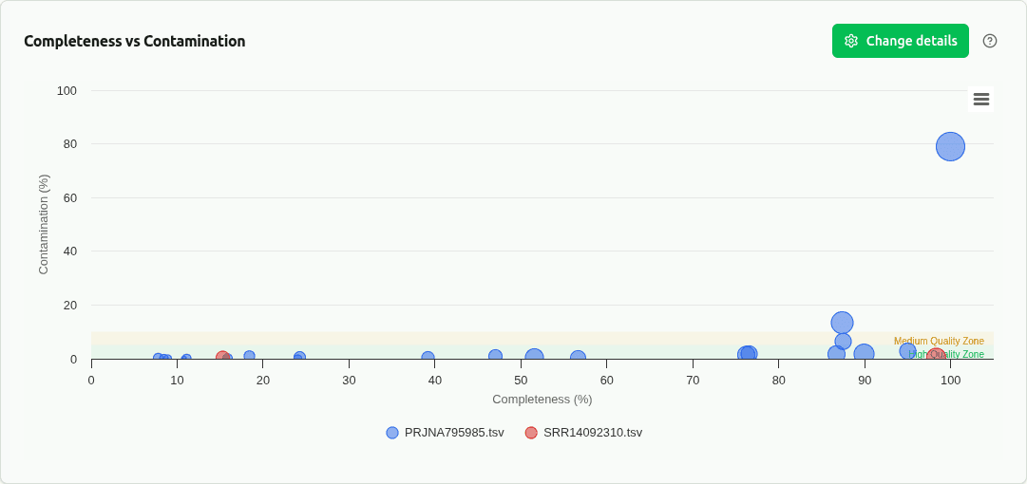The width and height of the screenshot is (1027, 484).
Task: Click the bubble near 39% completeness
Action: point(428,358)
